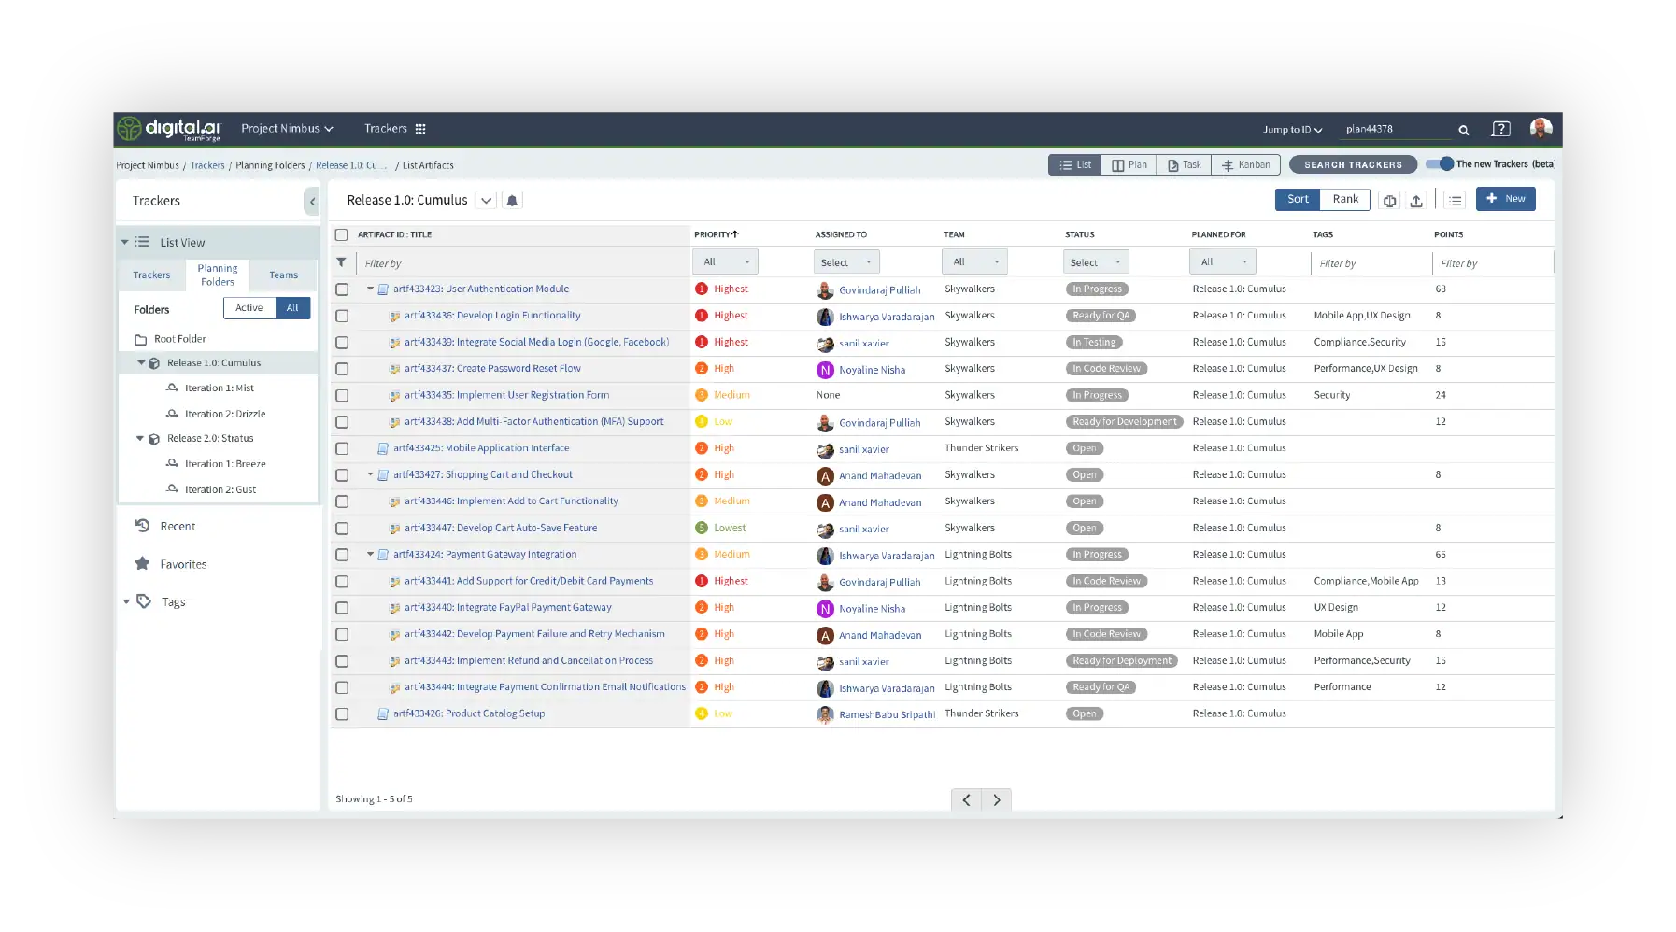Click the next page arrow button
The width and height of the screenshot is (1676, 932).
tap(997, 800)
